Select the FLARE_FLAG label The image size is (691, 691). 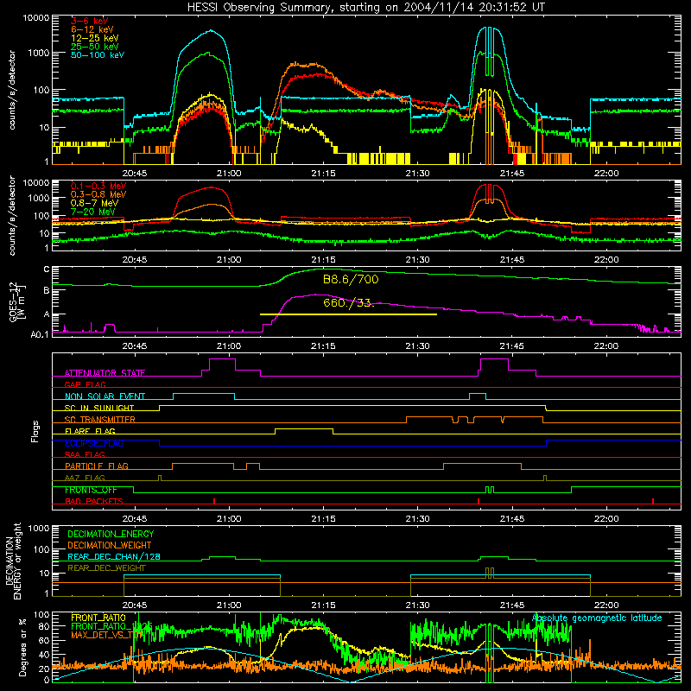90,431
